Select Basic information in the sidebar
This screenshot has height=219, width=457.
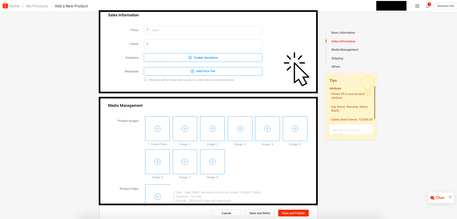pos(343,32)
